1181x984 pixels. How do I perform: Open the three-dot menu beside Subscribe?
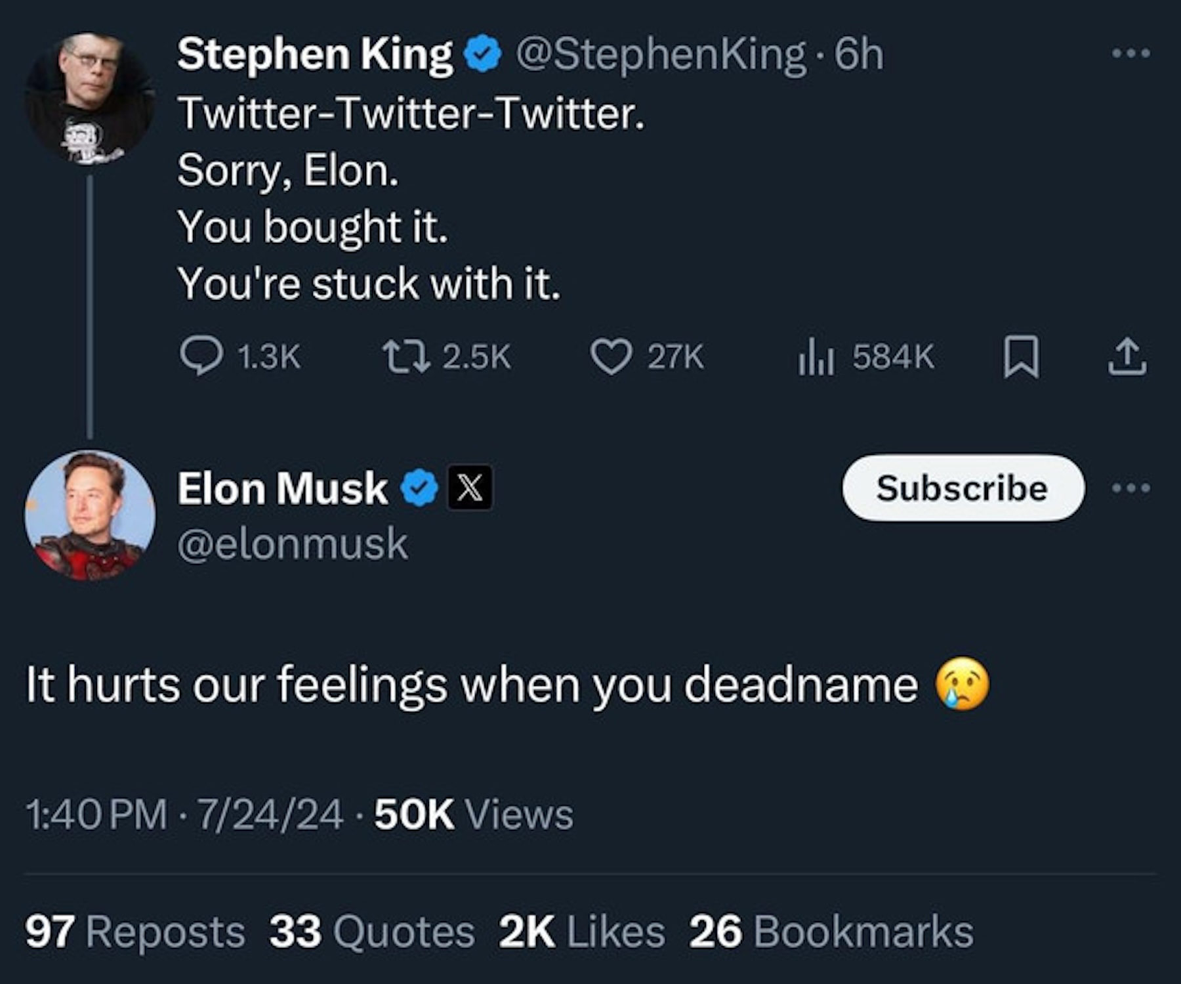click(x=1131, y=488)
